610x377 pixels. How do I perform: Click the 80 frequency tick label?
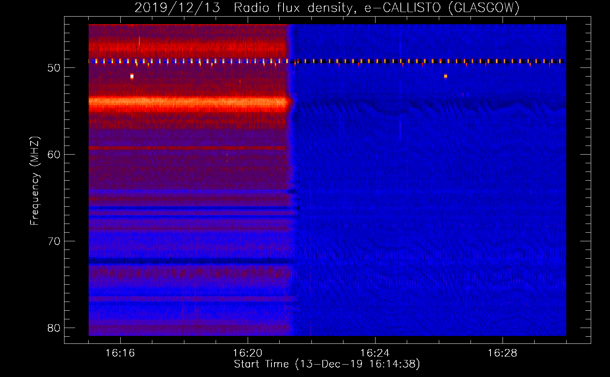tap(54, 328)
